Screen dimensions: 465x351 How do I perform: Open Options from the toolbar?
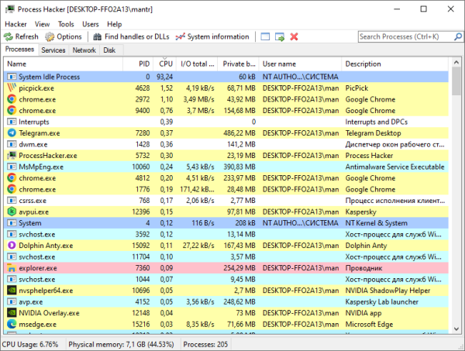[64, 36]
